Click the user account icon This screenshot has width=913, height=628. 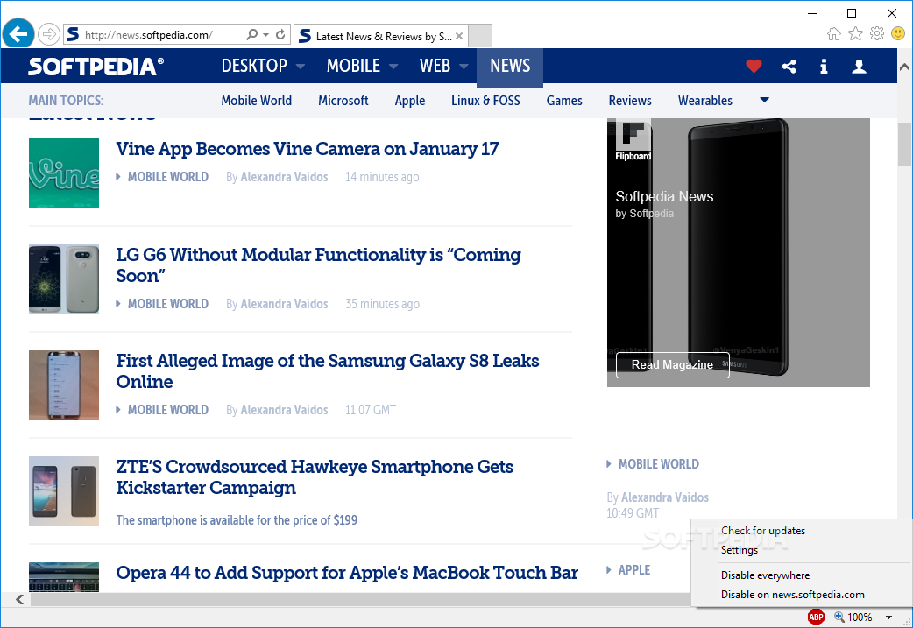tap(859, 67)
